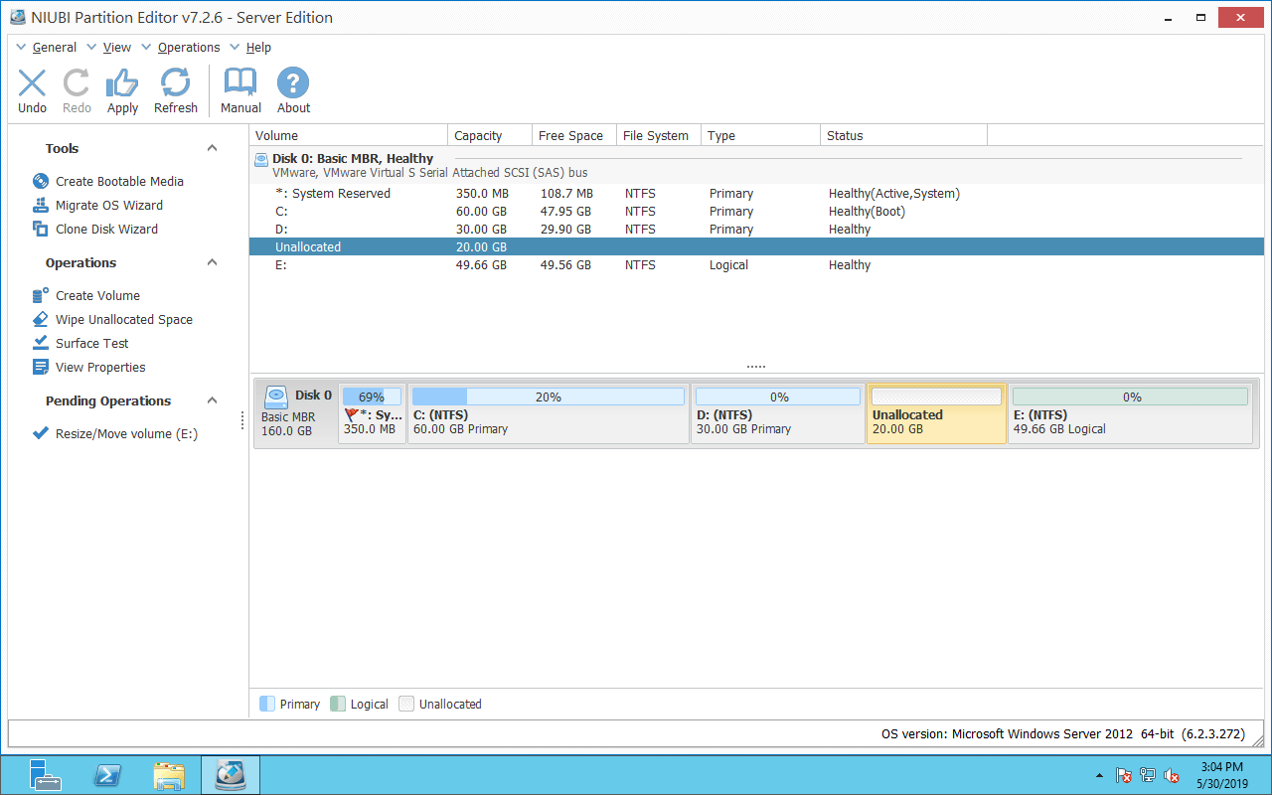Sort by the Capacity column header
Screen dimensions: 1272x795
point(478,136)
